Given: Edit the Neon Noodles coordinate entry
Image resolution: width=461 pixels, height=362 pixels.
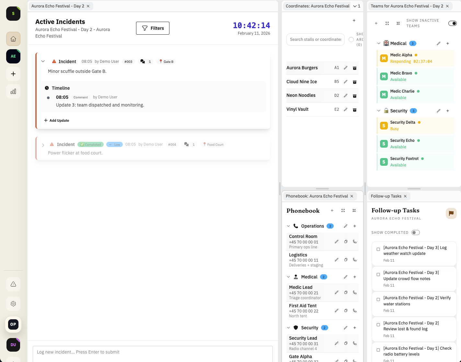Looking at the screenshot, I should pos(346,96).
